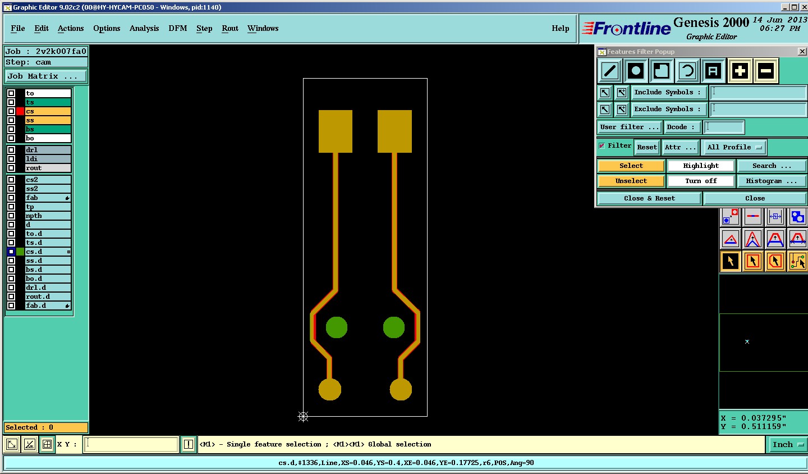Click the diagonal arrows coordinate mode icon

(x=12, y=444)
